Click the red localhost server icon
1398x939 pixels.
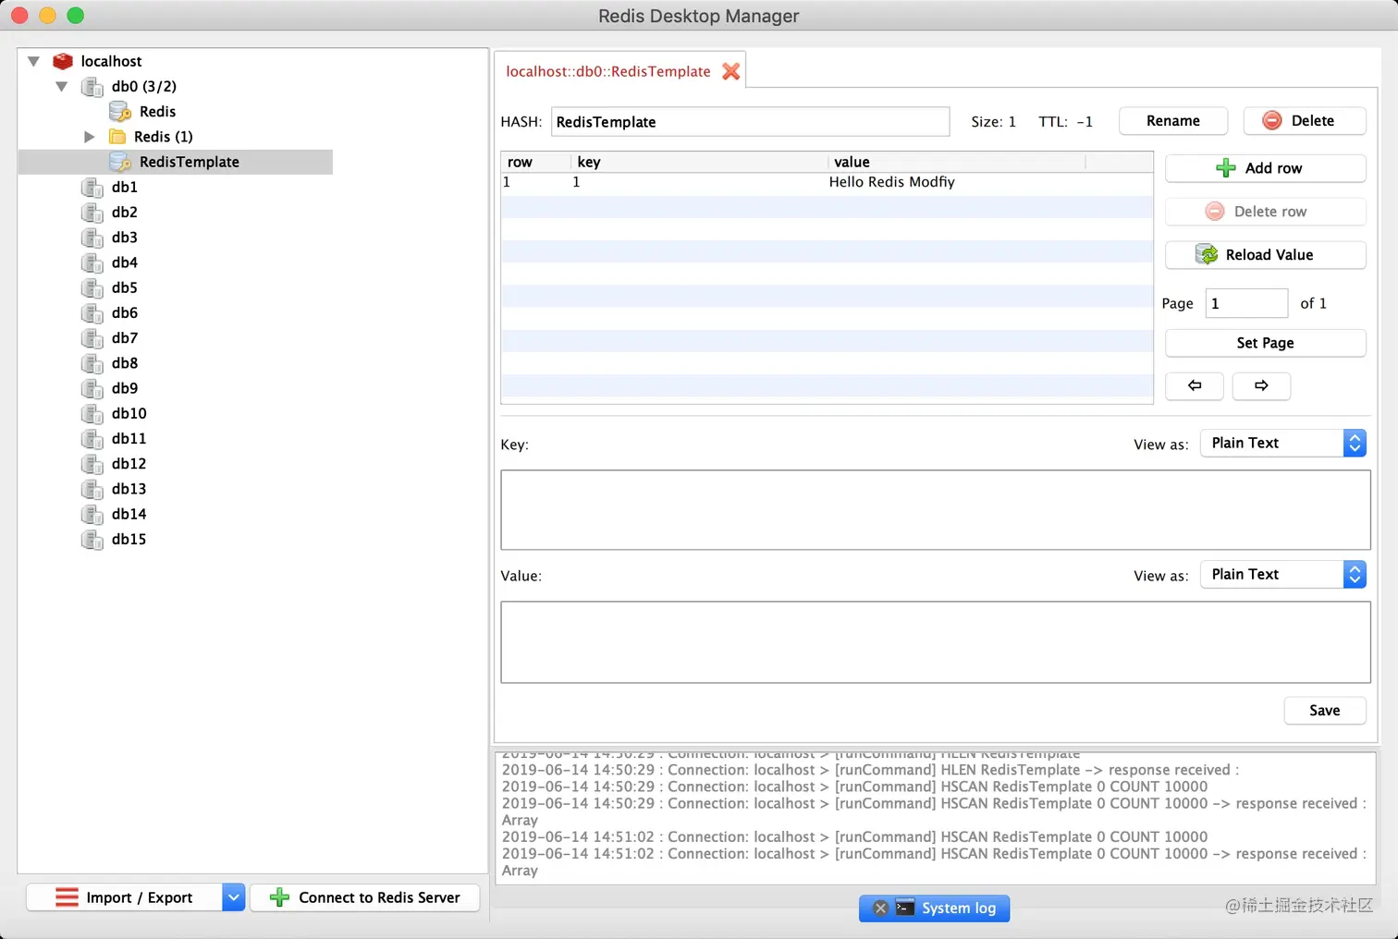(63, 61)
